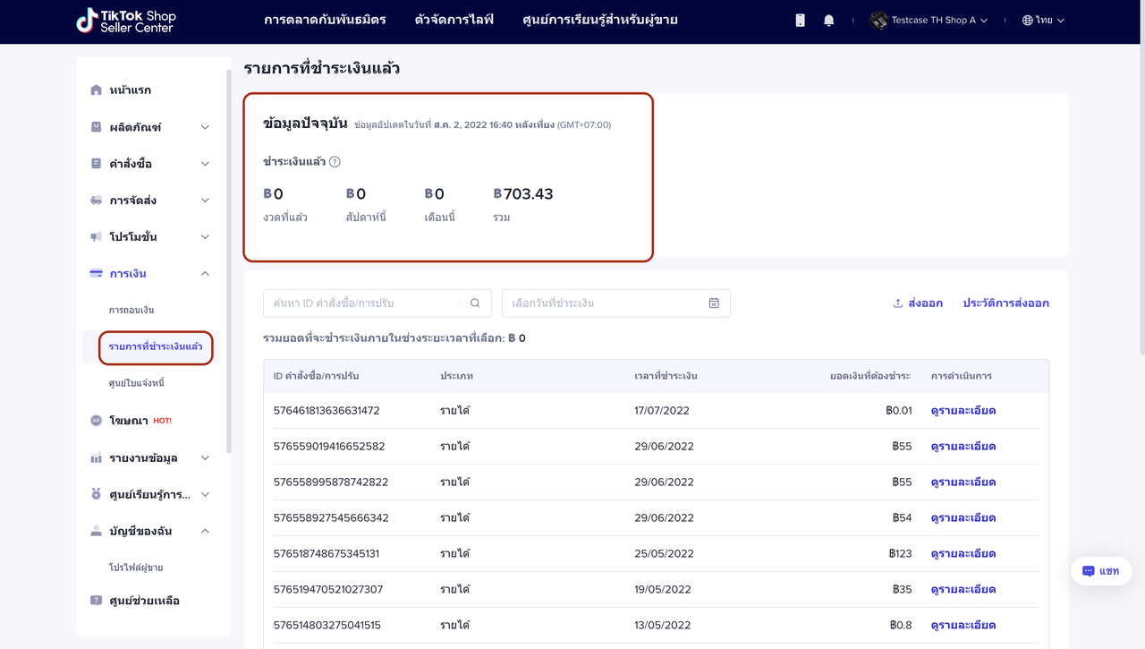
Task: Open the ไทย language dropdown
Action: pyautogui.click(x=1043, y=21)
